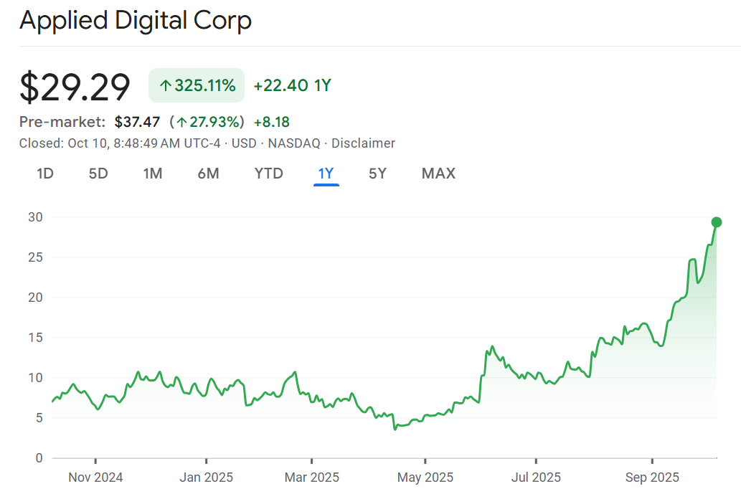741x504 pixels.
Task: Click the Applied Digital Corp title
Action: click(136, 21)
